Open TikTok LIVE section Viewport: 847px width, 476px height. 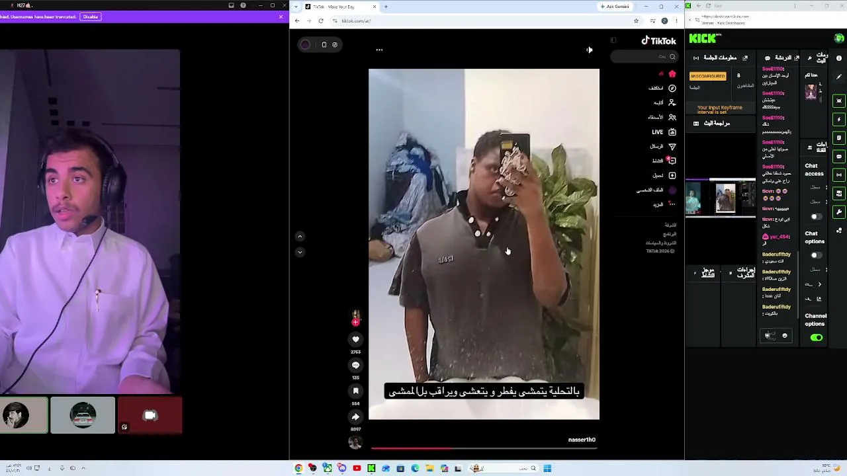click(x=664, y=132)
